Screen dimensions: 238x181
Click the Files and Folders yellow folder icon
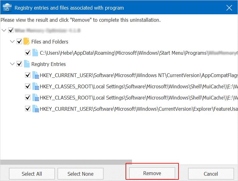pyautogui.click(x=27, y=41)
